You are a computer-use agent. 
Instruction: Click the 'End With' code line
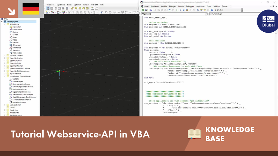(149, 78)
